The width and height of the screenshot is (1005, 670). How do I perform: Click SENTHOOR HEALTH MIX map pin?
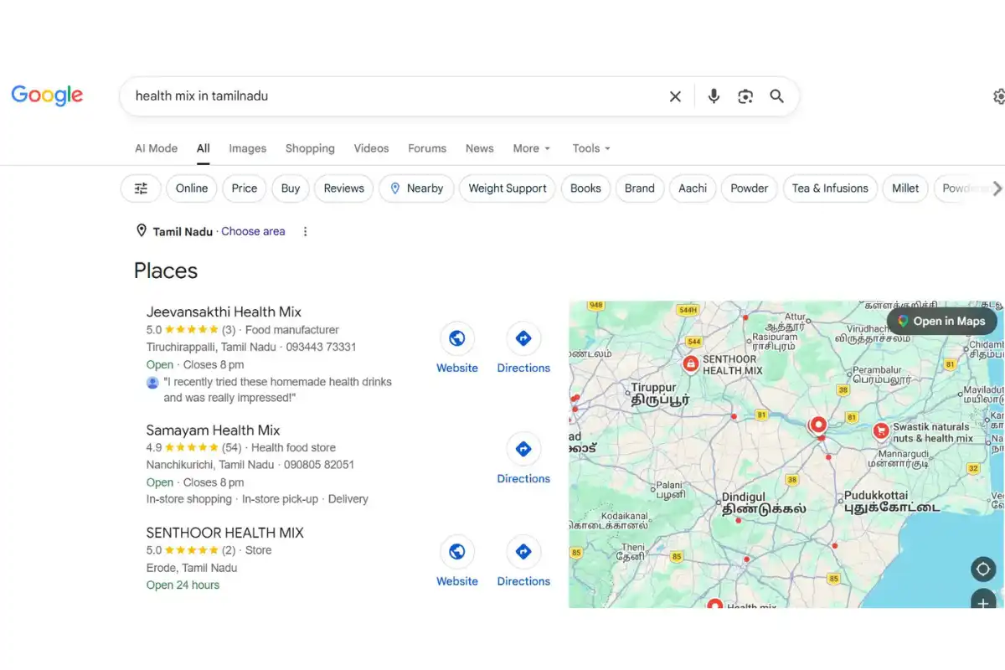pos(690,363)
